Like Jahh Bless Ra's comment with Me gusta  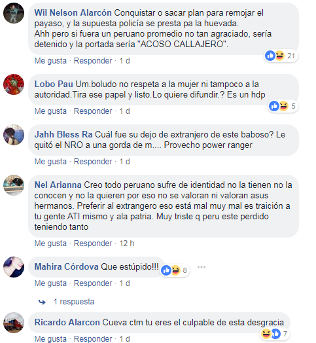[x=50, y=162]
